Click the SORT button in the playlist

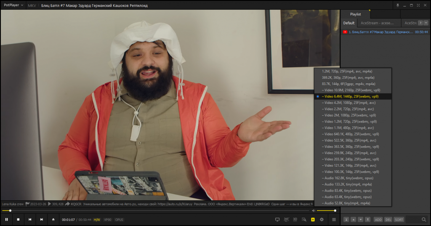399,219
